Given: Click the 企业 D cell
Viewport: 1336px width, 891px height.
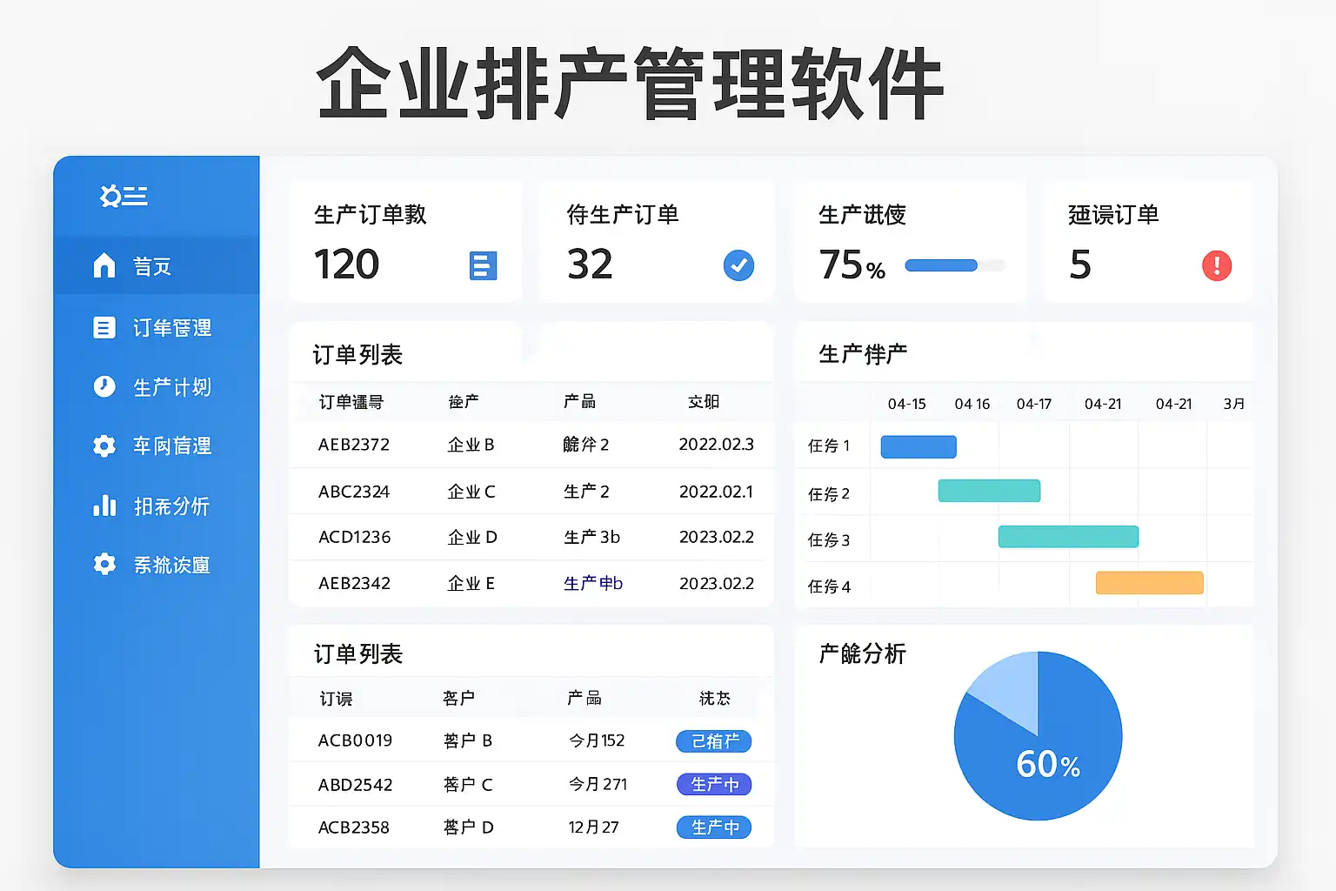Looking at the screenshot, I should coord(472,537).
